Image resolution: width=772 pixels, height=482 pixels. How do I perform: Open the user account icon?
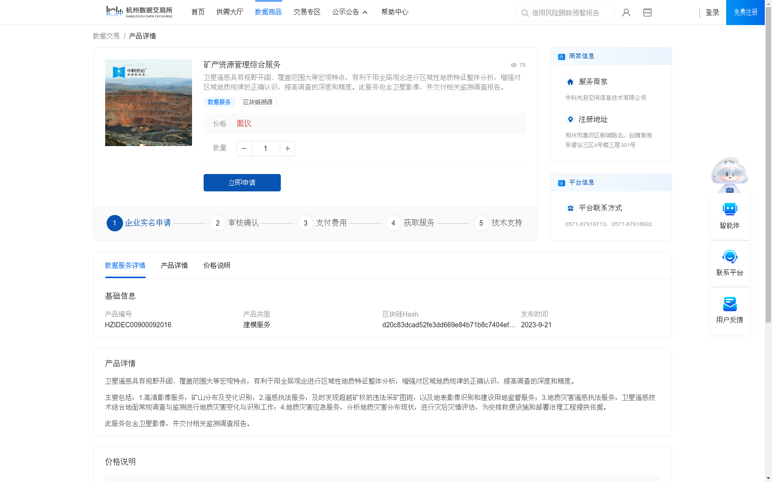626,13
